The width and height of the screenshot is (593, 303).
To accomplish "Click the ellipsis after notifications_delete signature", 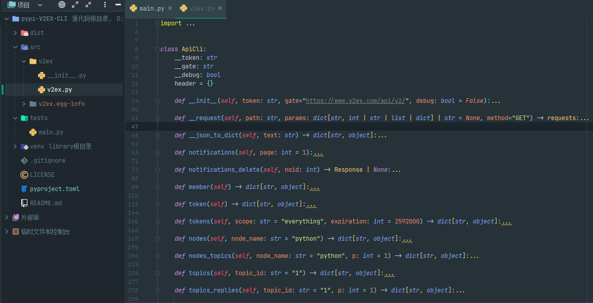I will (x=396, y=170).
